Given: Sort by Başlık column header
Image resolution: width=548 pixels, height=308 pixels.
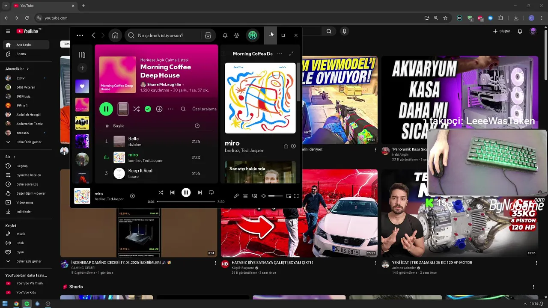Looking at the screenshot, I should (119, 126).
